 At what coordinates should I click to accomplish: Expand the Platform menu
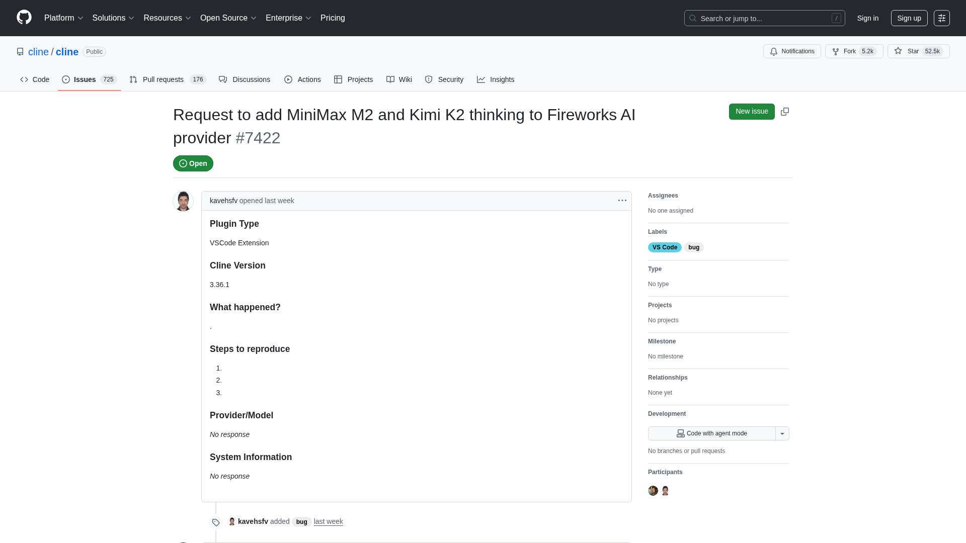[x=63, y=18]
